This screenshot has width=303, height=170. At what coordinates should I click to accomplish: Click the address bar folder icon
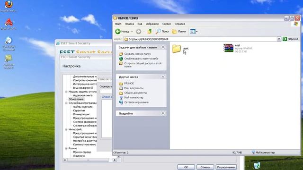(126, 39)
